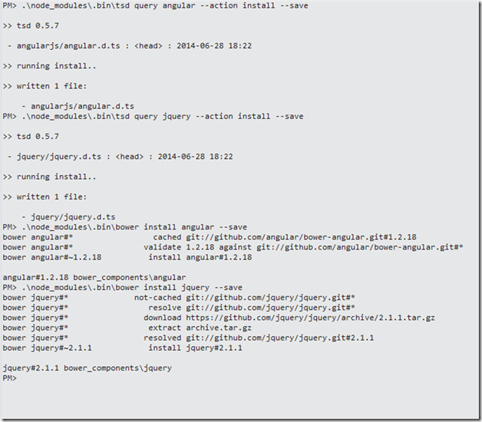This screenshot has height=422, width=482.
Task: Click the jquery 2.1.1.tar.gz download URL
Action: (x=311, y=318)
